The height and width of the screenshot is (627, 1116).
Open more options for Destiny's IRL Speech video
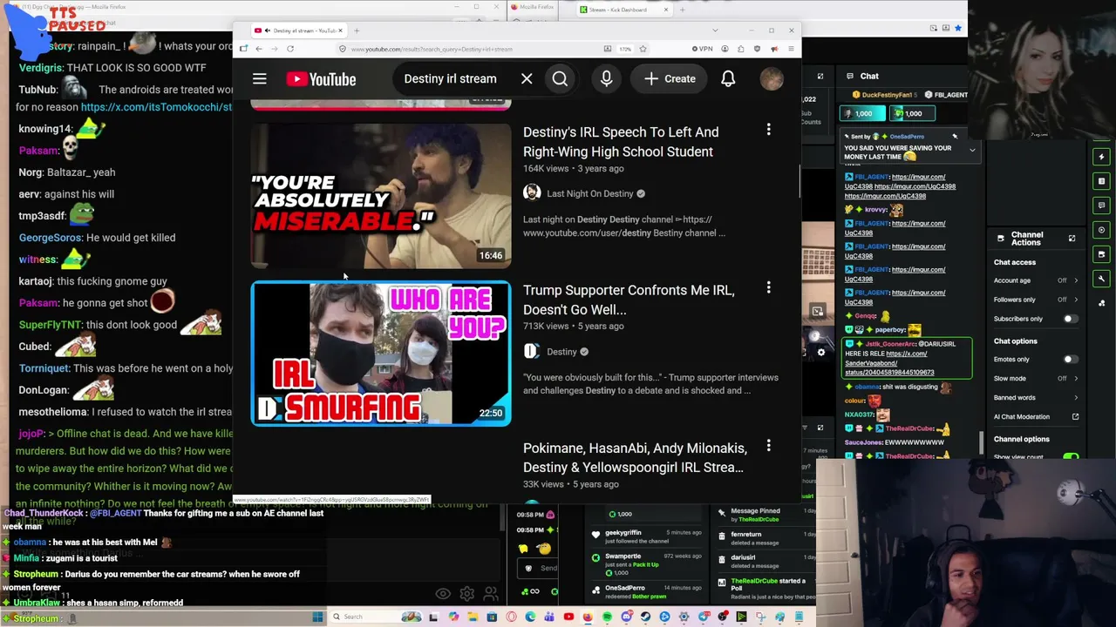tap(768, 130)
